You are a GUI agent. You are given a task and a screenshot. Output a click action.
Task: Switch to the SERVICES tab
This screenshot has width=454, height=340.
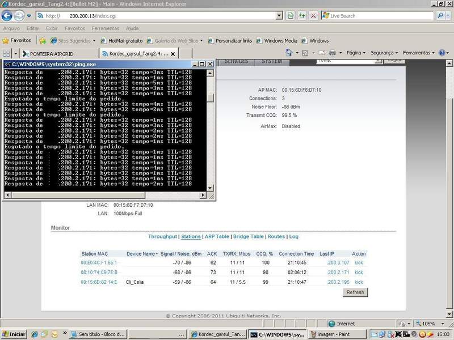click(236, 62)
